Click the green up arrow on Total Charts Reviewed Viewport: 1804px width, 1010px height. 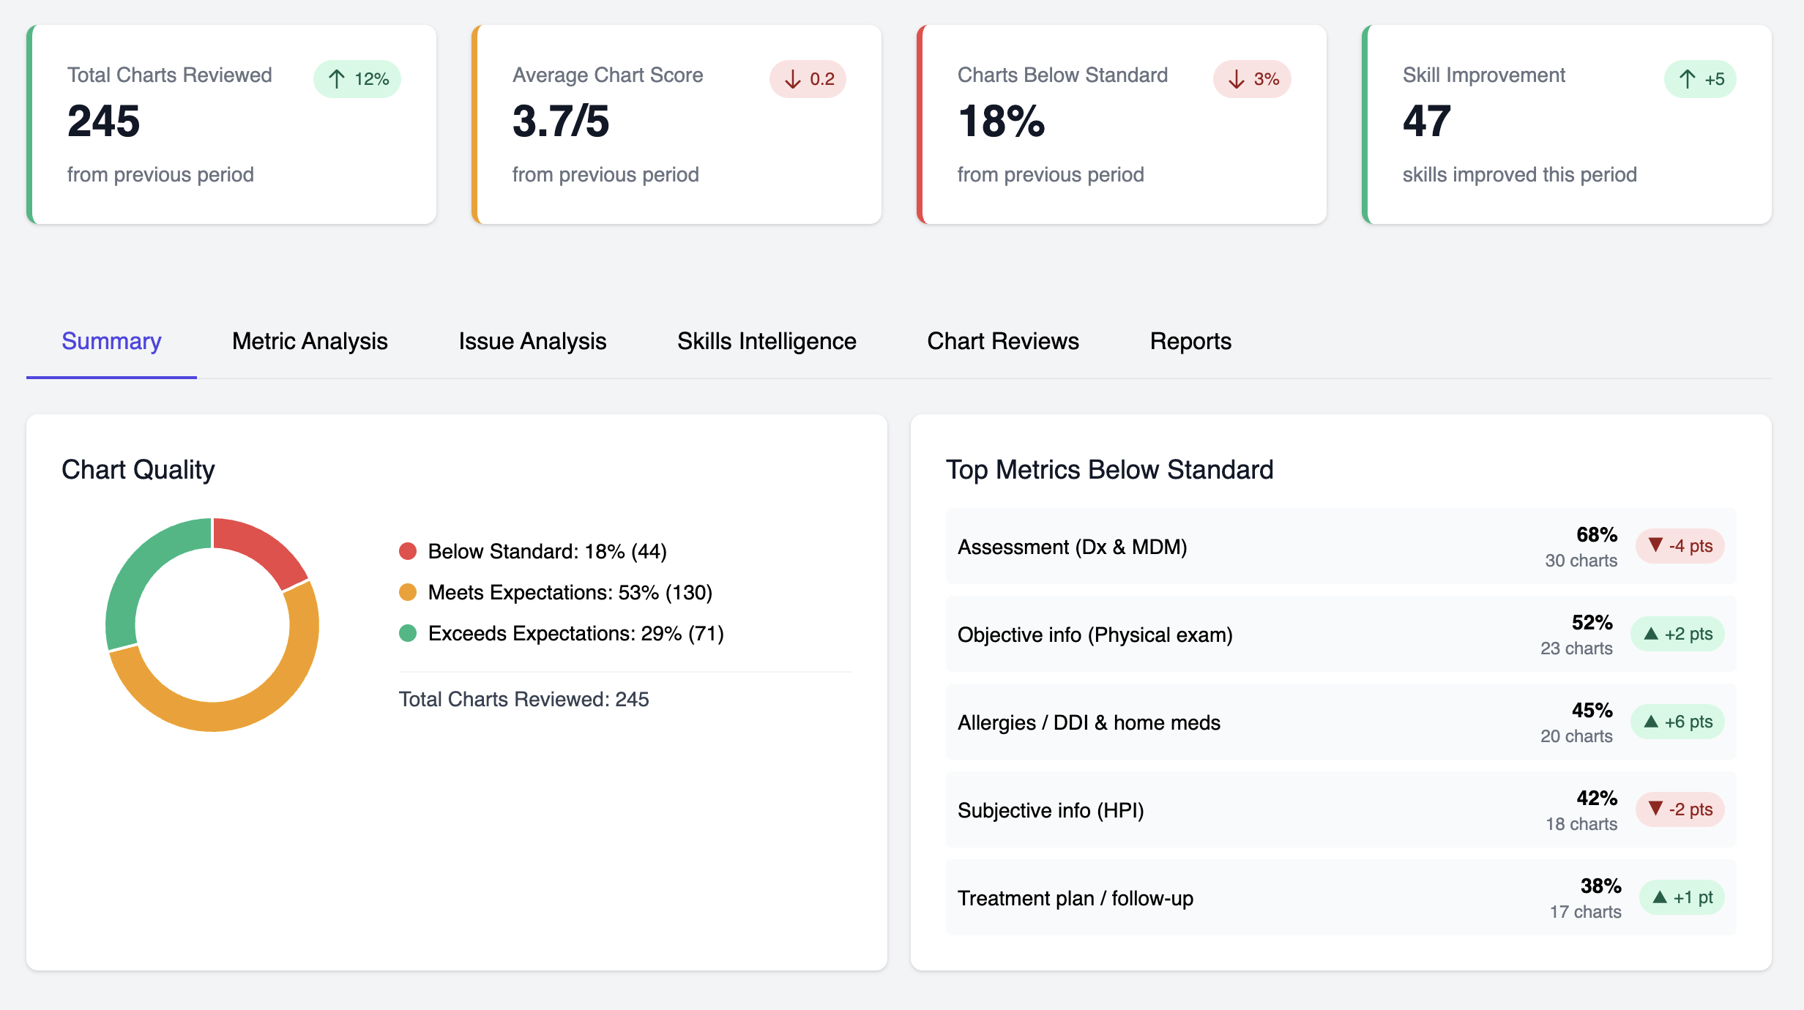point(357,78)
